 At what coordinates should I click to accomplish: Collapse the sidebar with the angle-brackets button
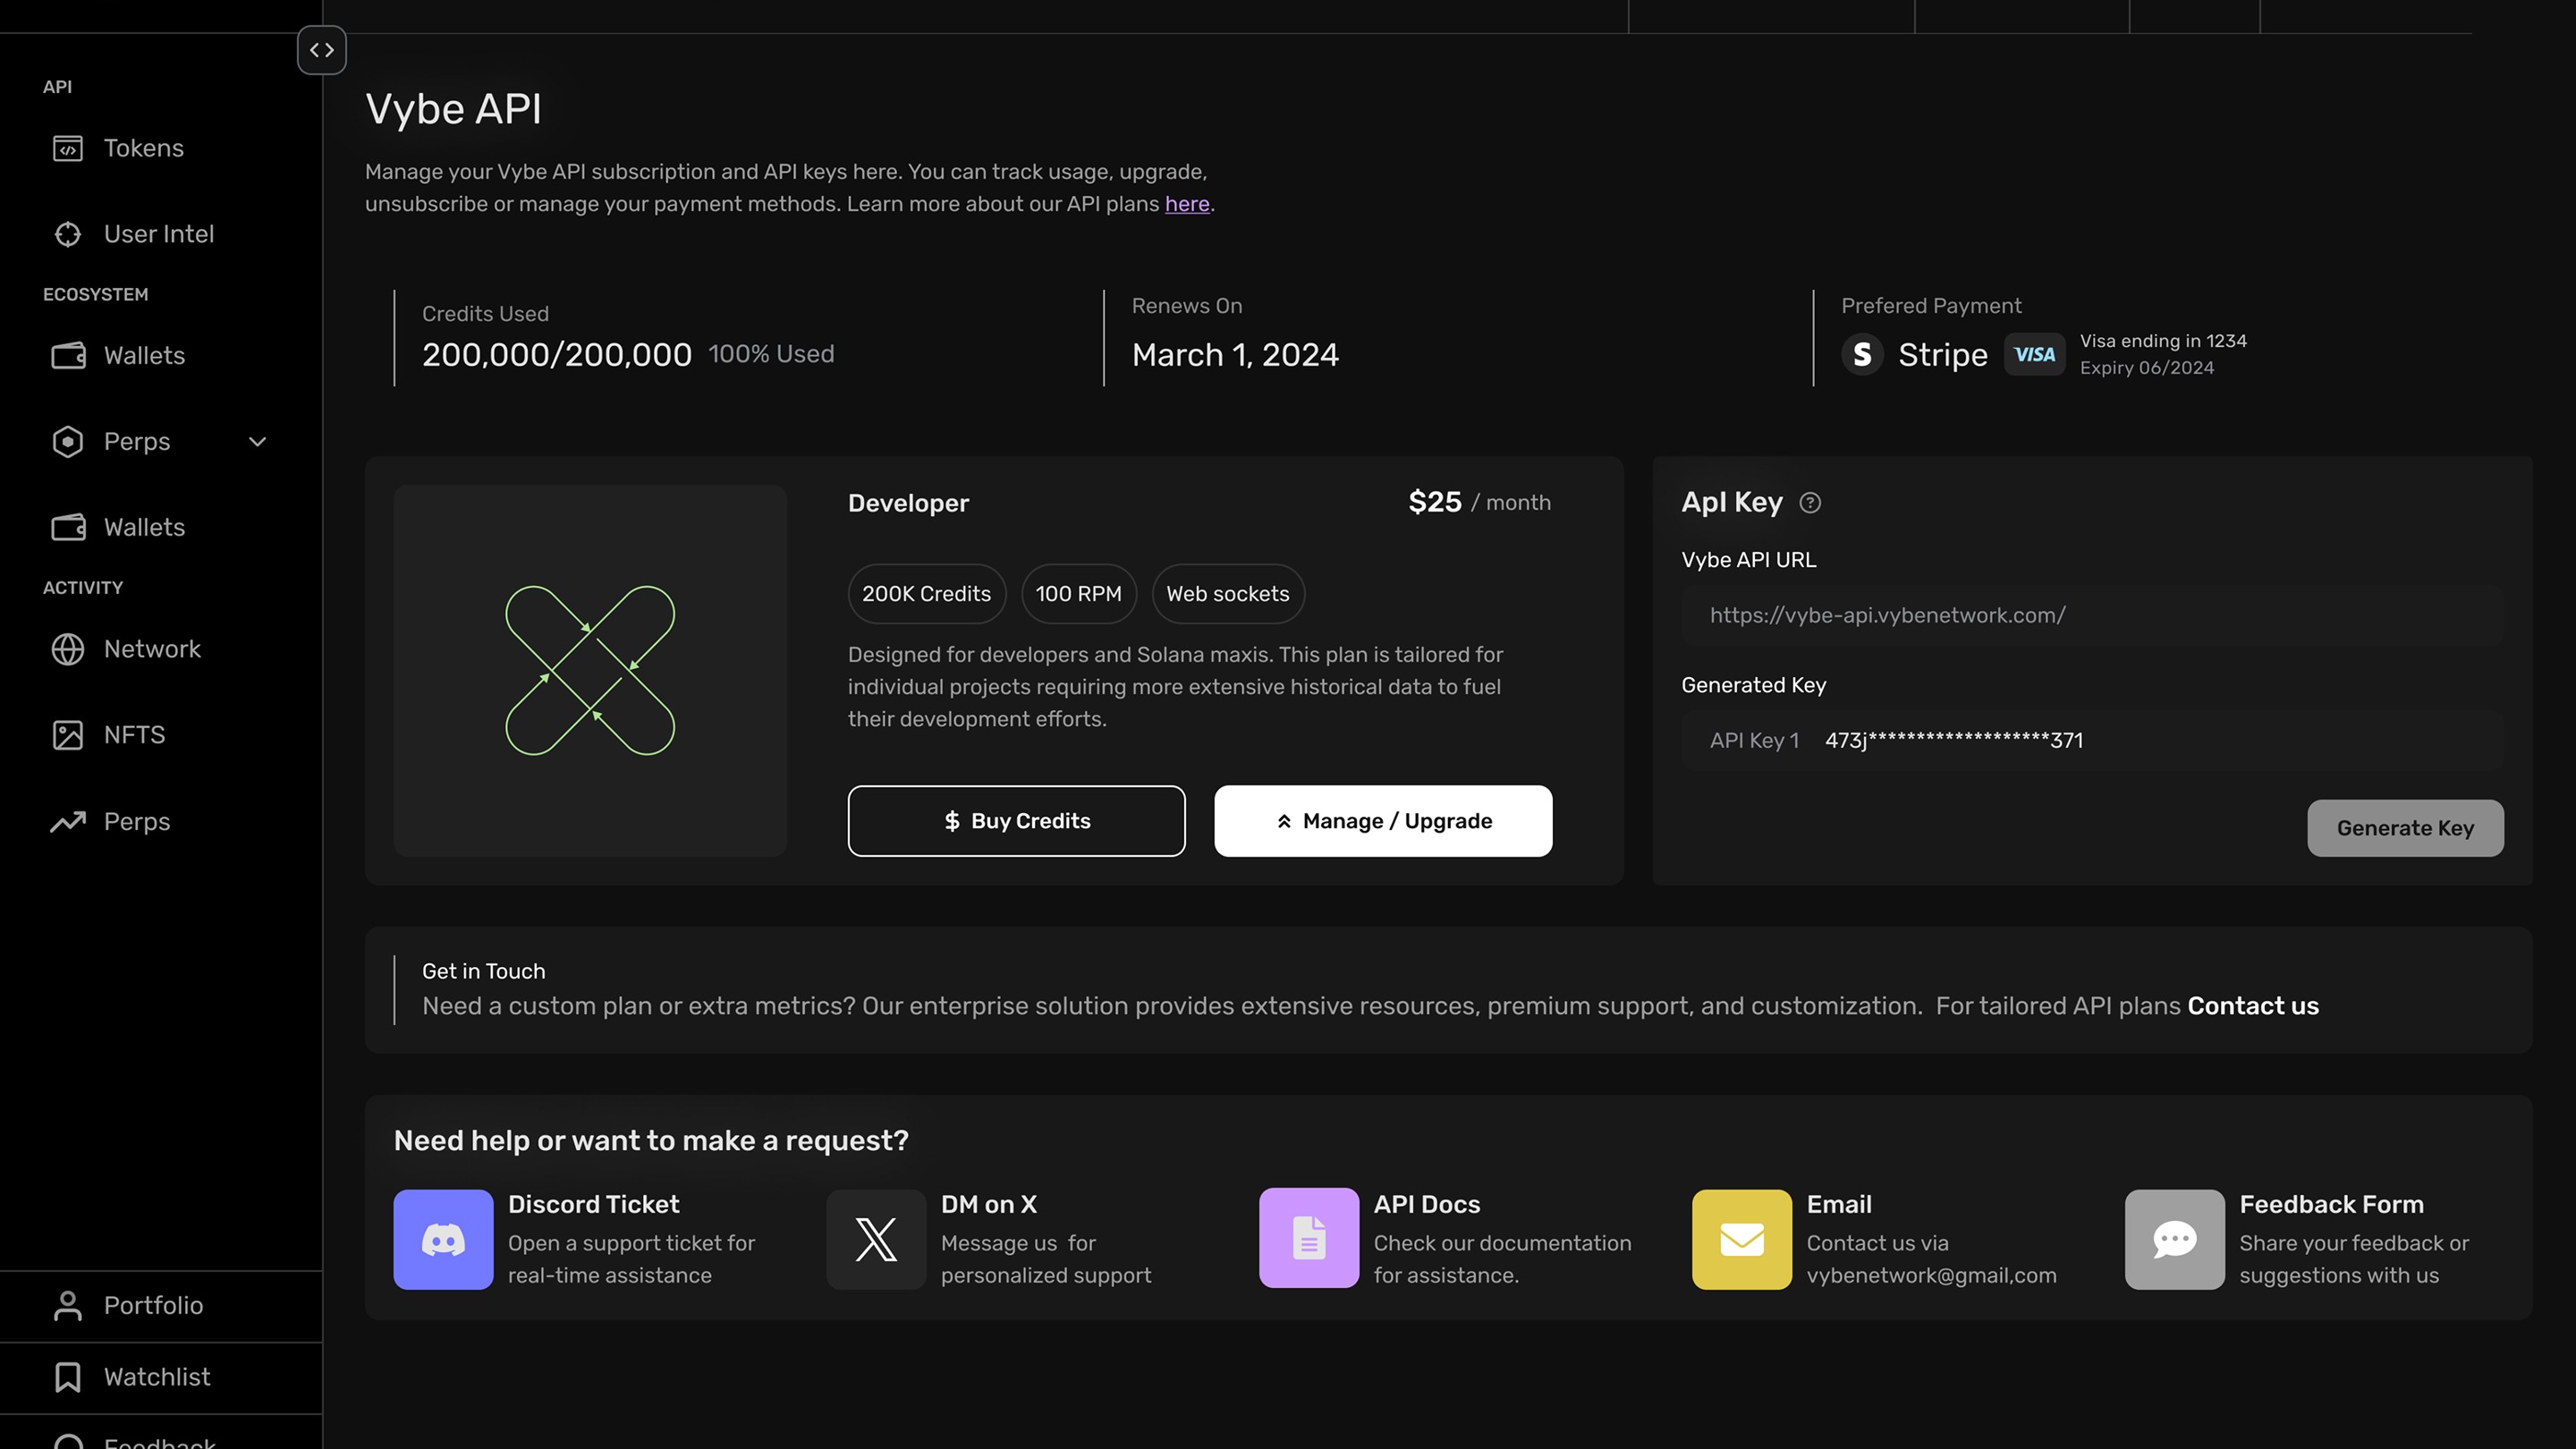(322, 50)
